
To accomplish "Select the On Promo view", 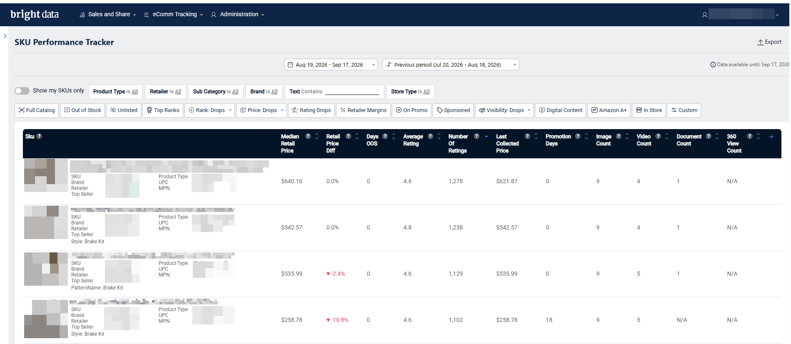I will point(411,110).
